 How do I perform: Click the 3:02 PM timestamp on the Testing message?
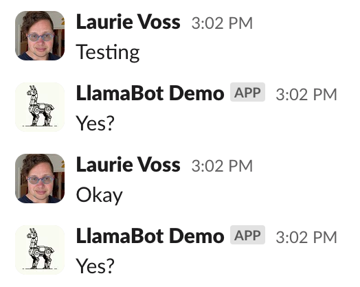coord(222,23)
